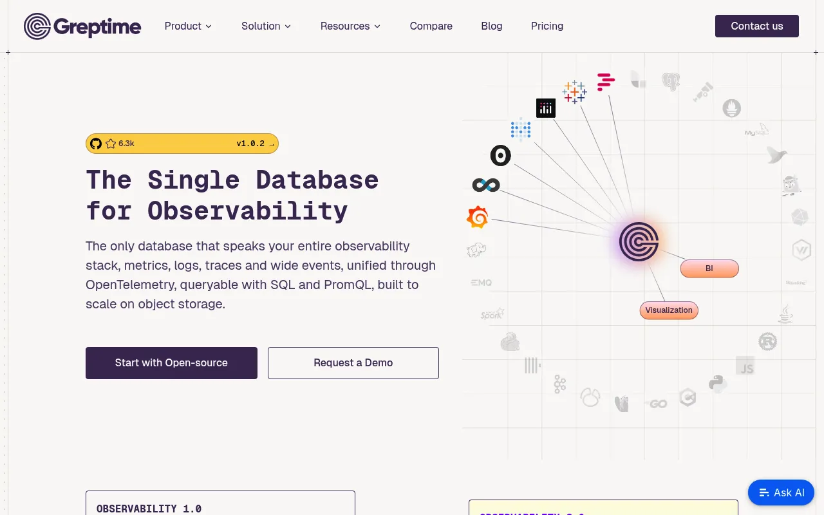Expand the Product dropdown menu

point(188,26)
